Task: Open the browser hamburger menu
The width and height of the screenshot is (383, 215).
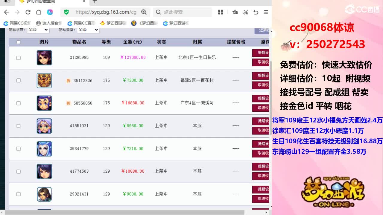Action: [266, 12]
